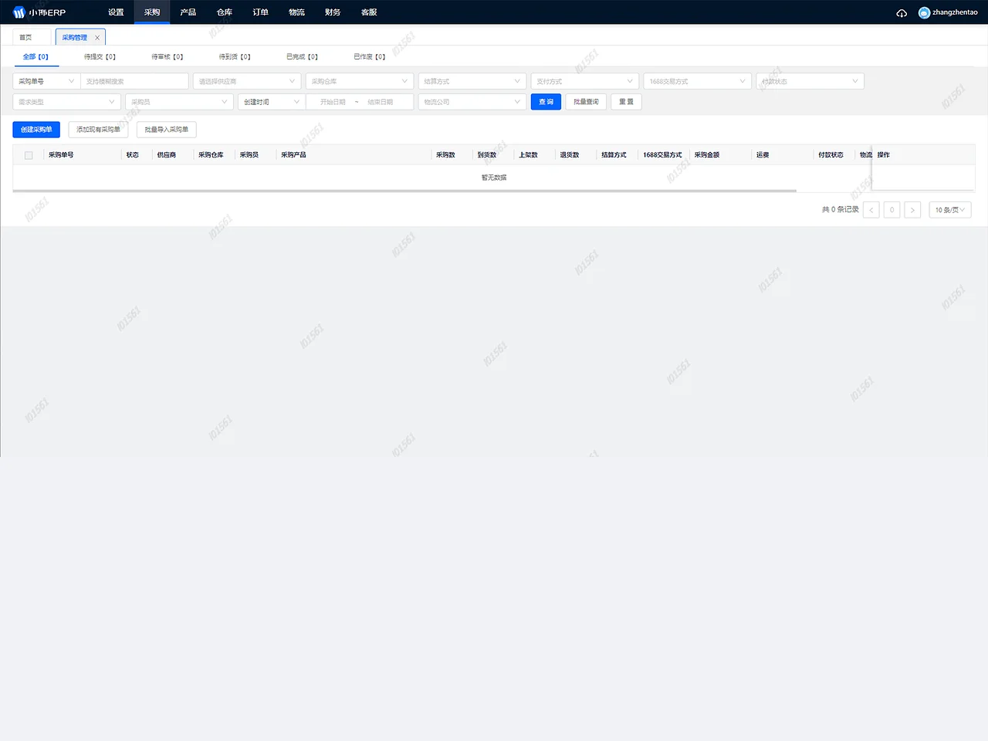The height and width of the screenshot is (741, 988).
Task: Open the 请选择供应商 supplier dropdown
Action: [x=247, y=80]
